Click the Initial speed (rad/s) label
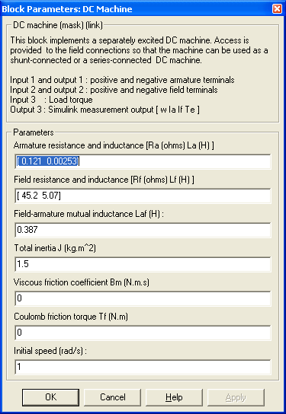This screenshot has height=414, width=286. pyautogui.click(x=50, y=351)
